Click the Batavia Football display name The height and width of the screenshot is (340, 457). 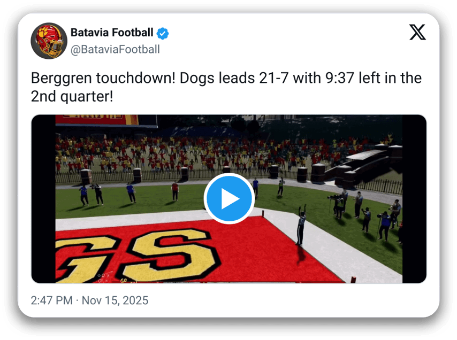tap(112, 33)
